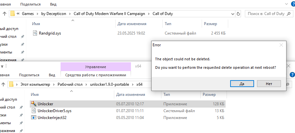Close the Error dialog with the X
Viewport: 295px width, 133px height.
coord(281,45)
